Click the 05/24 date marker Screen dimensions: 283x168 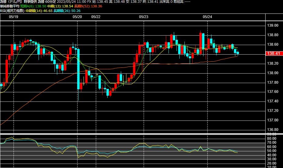[207, 17]
